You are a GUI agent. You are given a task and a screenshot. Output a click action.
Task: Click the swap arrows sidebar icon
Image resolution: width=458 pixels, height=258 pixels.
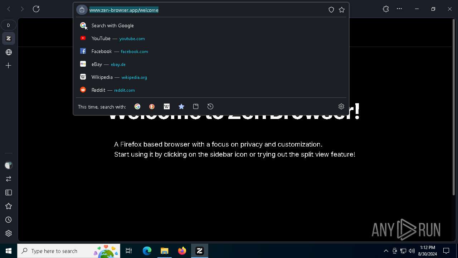[x=9, y=178]
